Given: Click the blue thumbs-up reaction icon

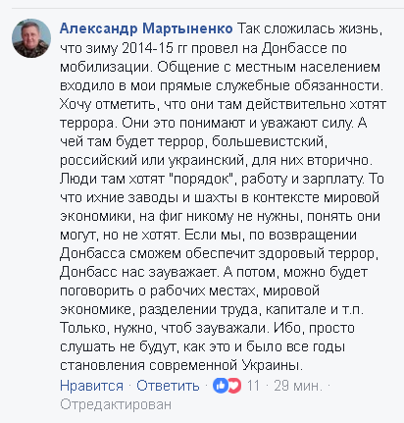Looking at the screenshot, I should [221, 386].
